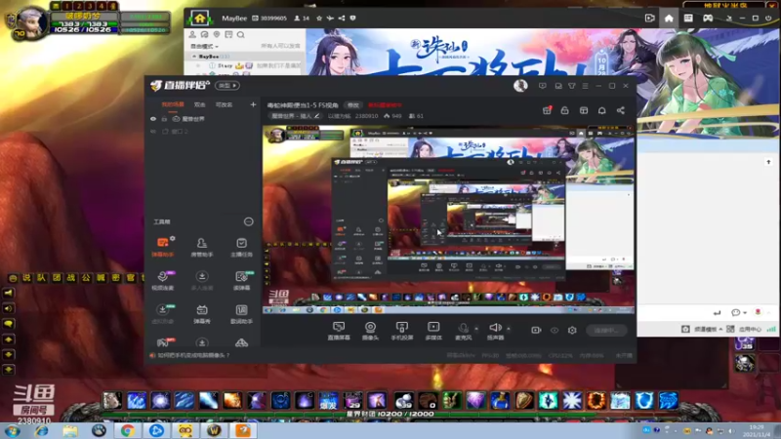The height and width of the screenshot is (439, 781).
Task: Collapse the 工具箱 panel
Action: (x=248, y=221)
